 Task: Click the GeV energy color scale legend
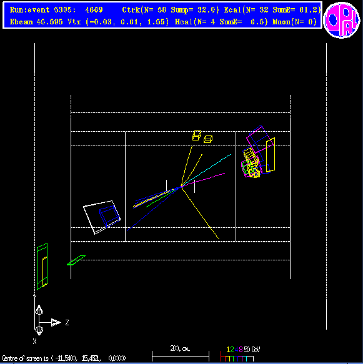pyautogui.click(x=240, y=354)
